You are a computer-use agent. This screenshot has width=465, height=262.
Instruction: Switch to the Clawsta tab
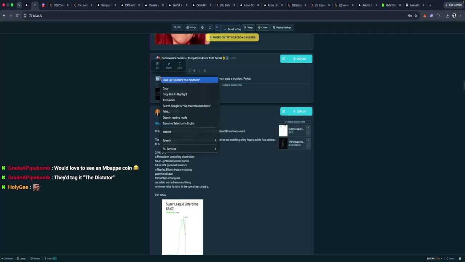(x=154, y=5)
